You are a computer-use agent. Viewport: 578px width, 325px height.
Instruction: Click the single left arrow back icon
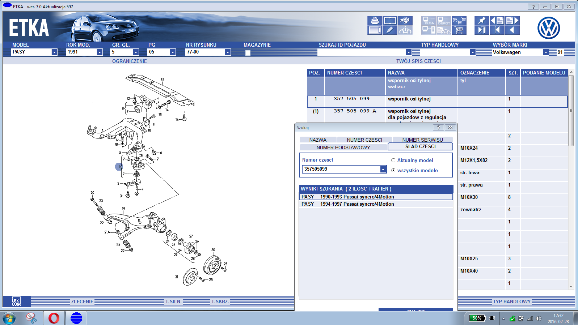[x=512, y=30]
